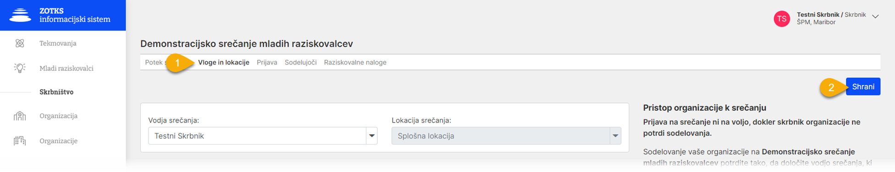
Task: Click the single building icon beside Organizacija
Action: coord(20,116)
